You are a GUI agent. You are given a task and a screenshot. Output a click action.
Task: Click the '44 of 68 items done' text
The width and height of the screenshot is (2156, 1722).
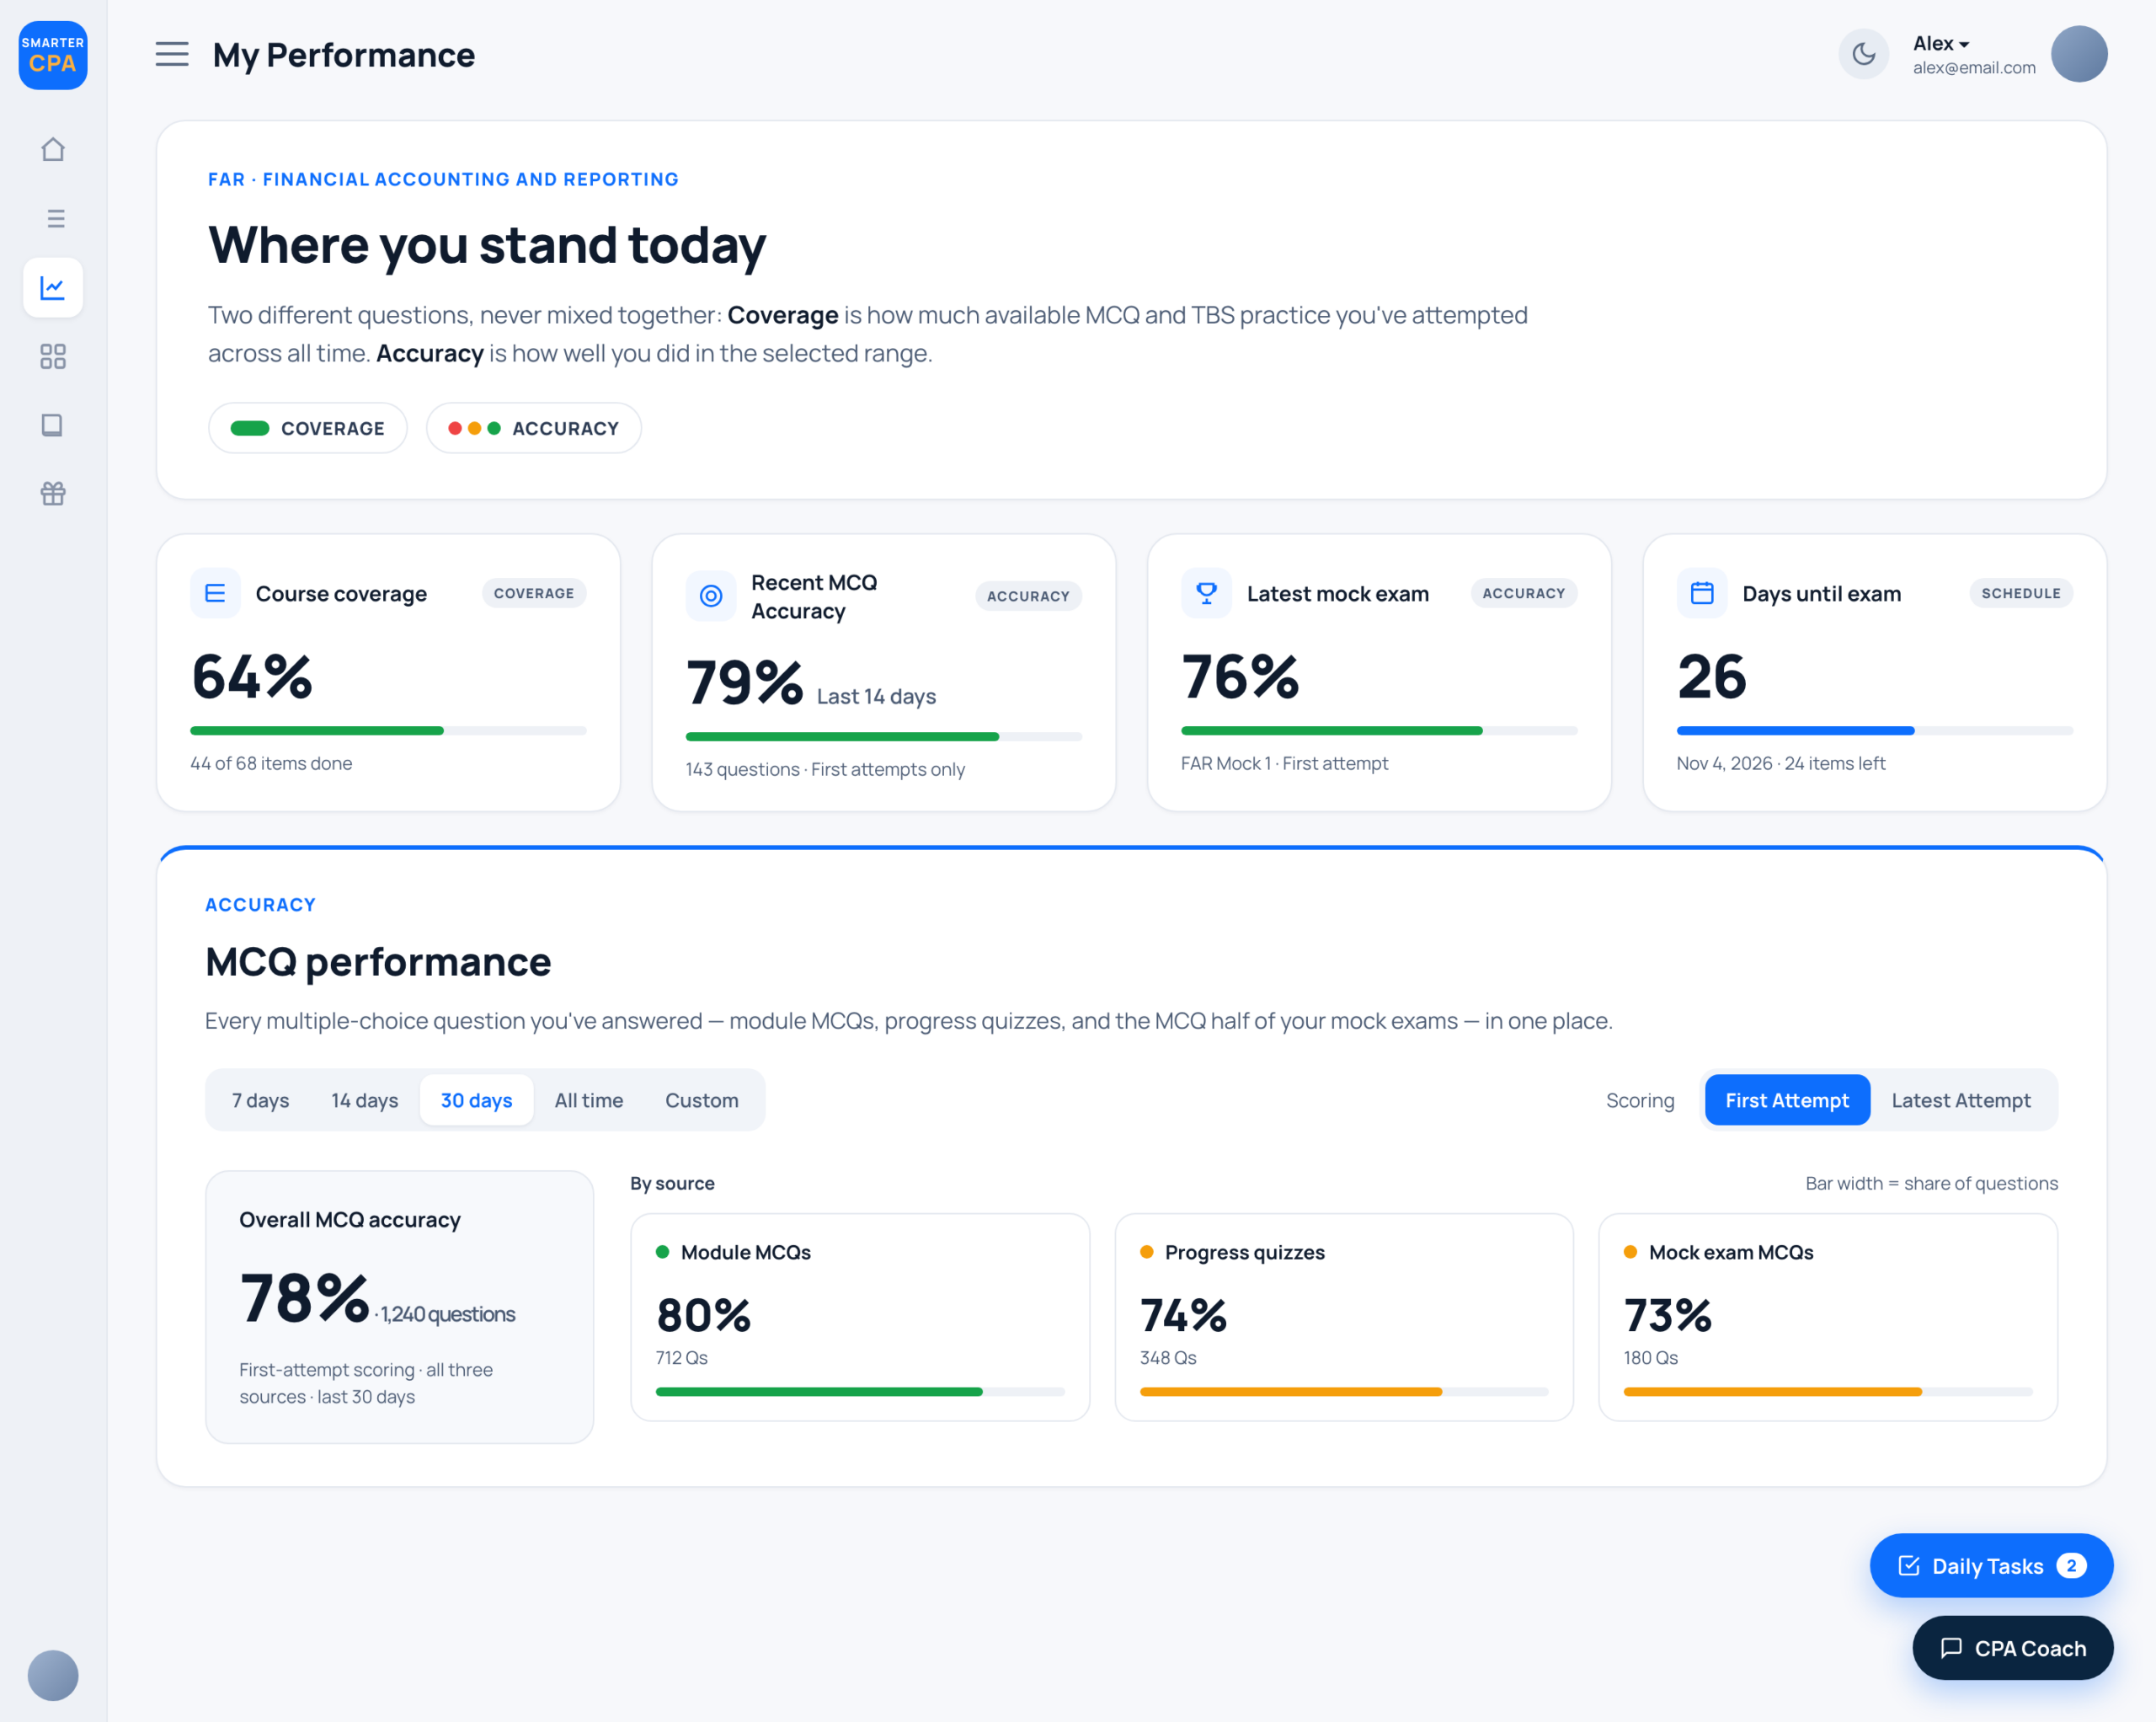[x=271, y=763]
